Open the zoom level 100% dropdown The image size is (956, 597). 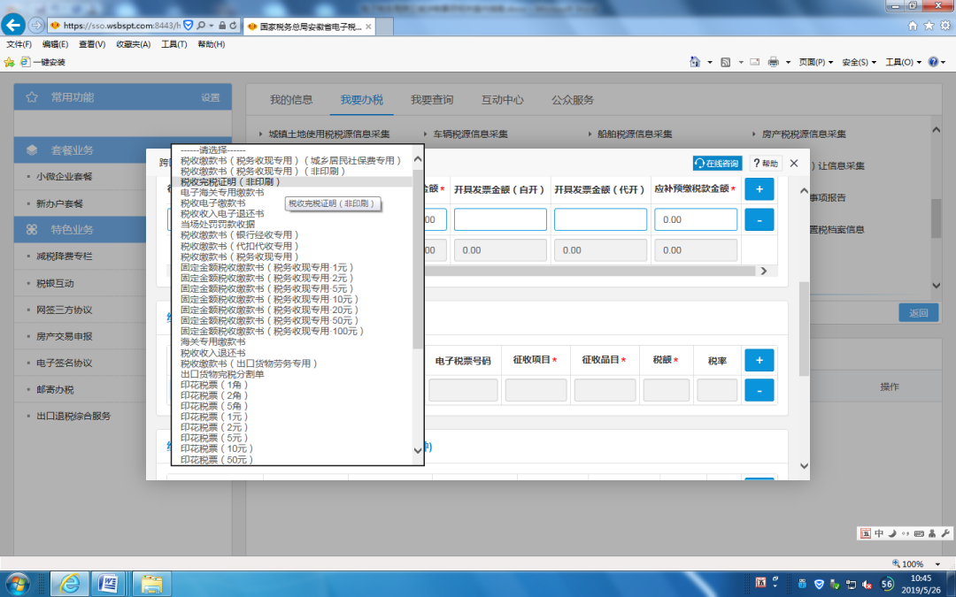tap(937, 564)
